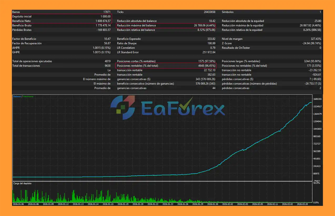Click the Ratio de Sharpe value 190.99
335x216 pixels.
point(211,43)
